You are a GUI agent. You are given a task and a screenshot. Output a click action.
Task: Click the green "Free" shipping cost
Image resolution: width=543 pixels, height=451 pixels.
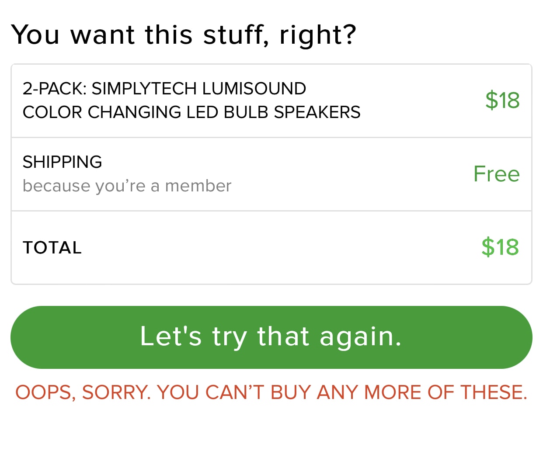496,174
